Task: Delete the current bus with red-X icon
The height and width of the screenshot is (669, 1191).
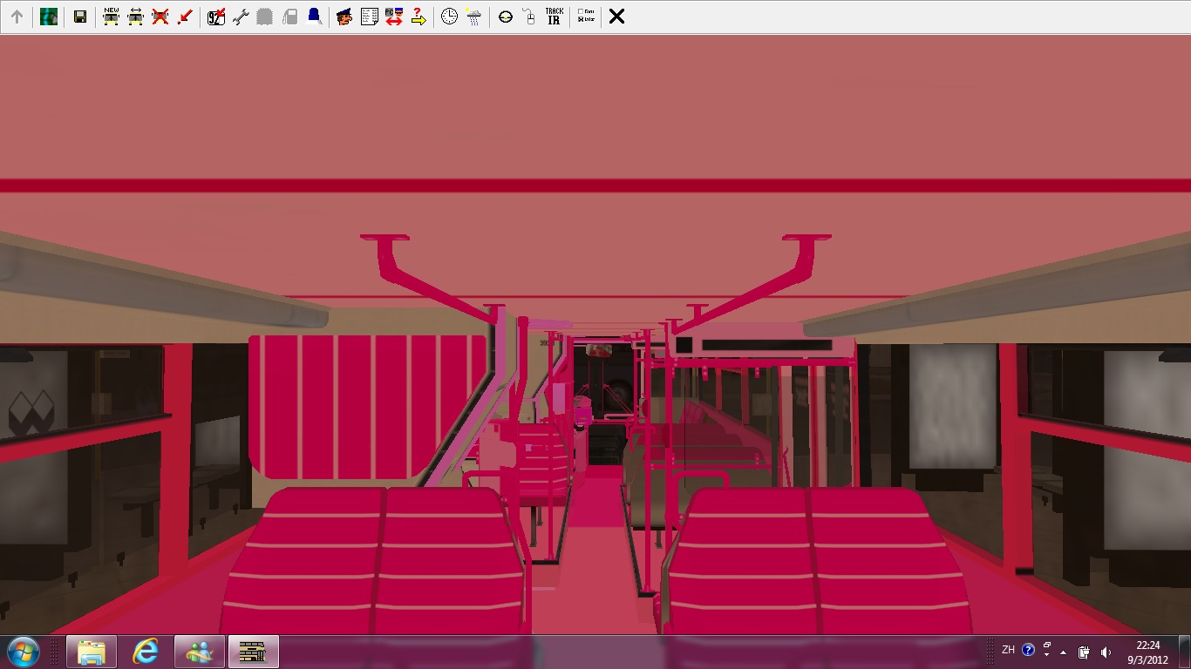Action: [160, 17]
